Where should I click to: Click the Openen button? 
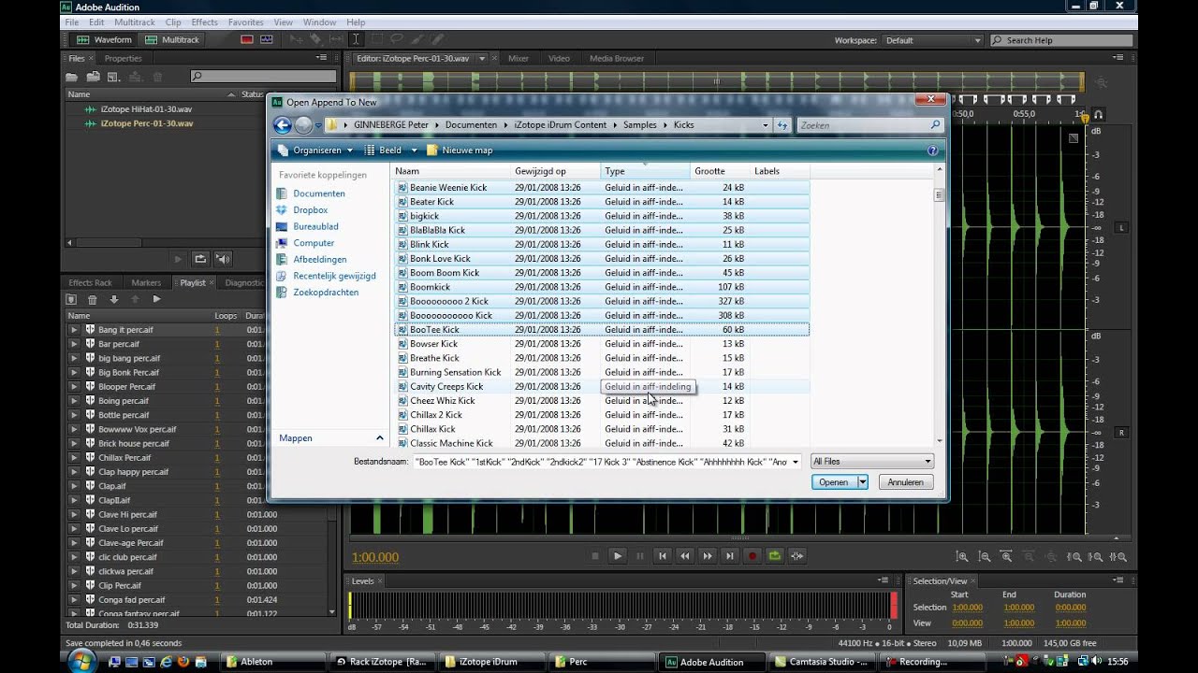click(833, 482)
